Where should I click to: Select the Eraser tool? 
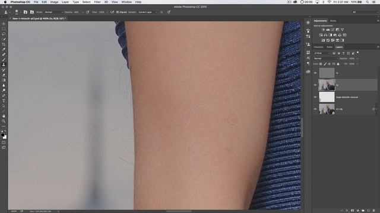[4, 75]
